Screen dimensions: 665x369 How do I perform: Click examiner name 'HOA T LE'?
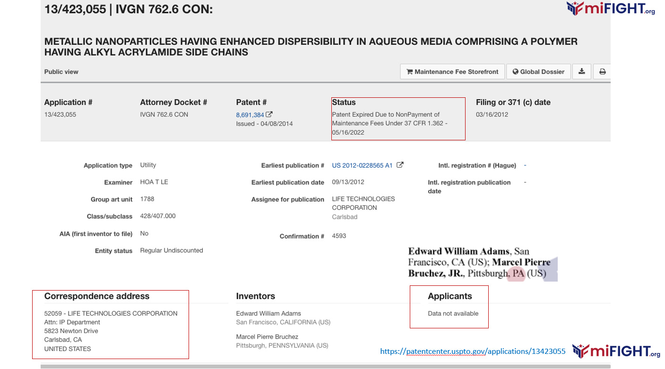pyautogui.click(x=154, y=182)
